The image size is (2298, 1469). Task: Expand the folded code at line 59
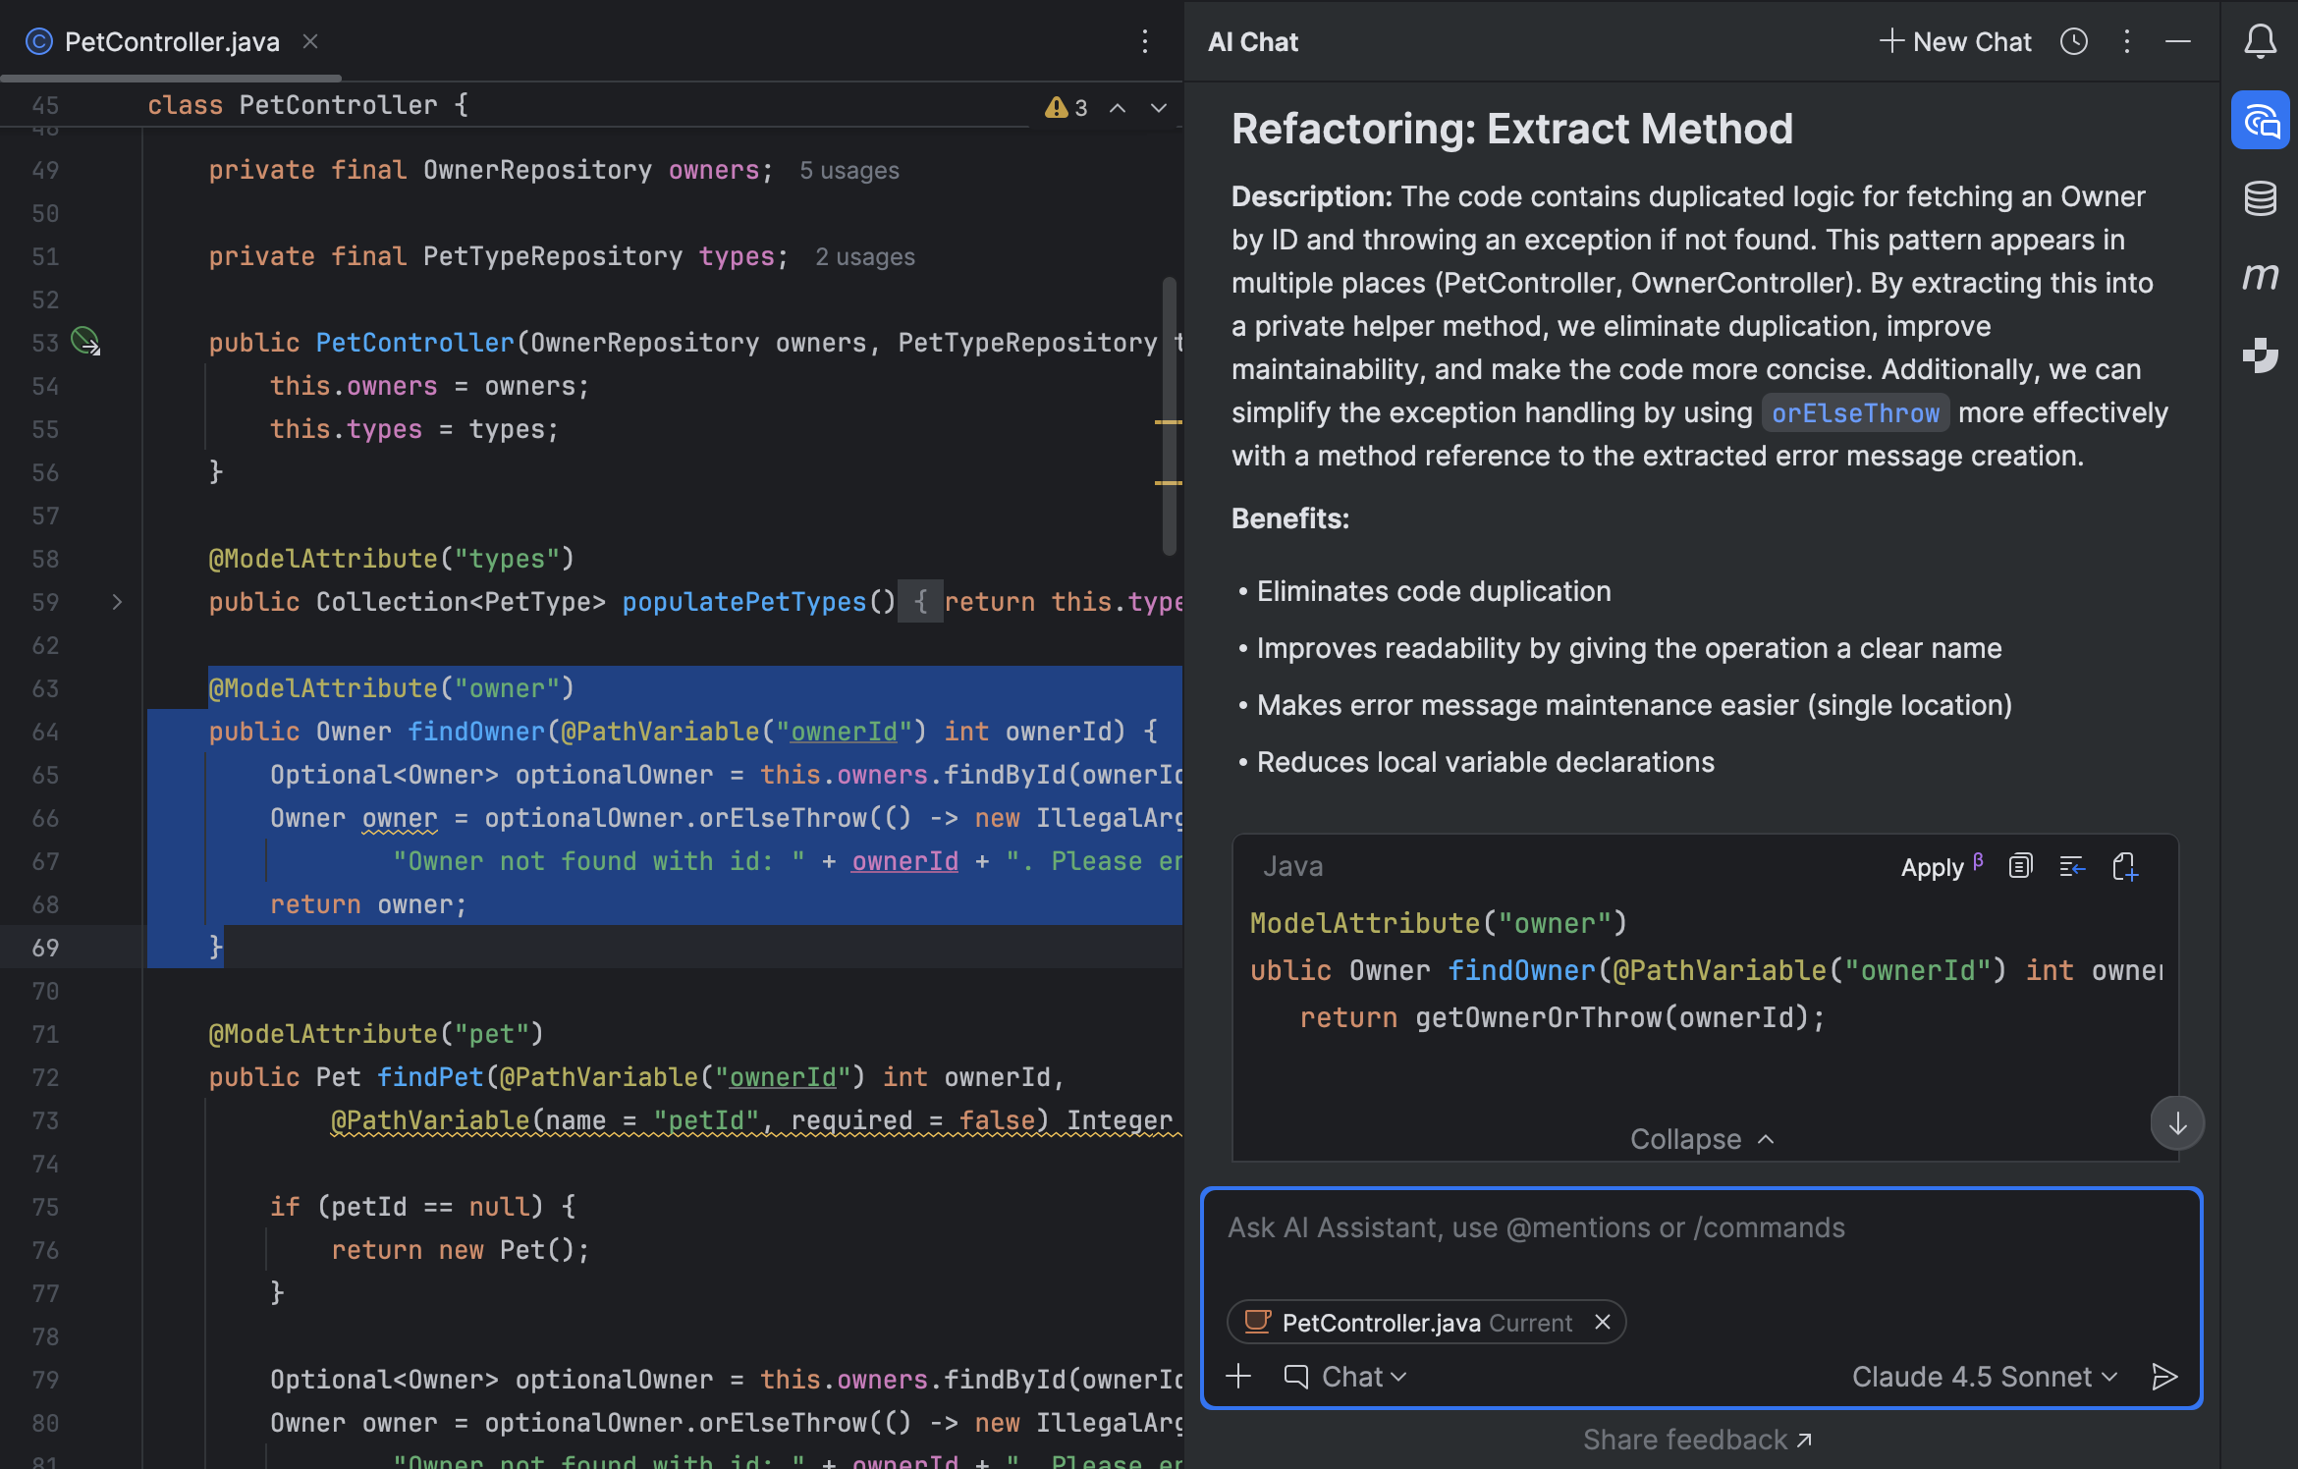coord(117,602)
